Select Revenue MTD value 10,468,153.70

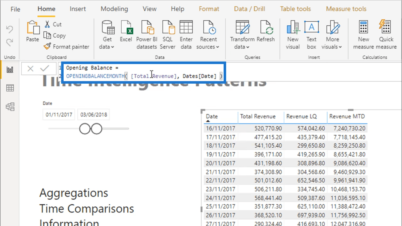pyautogui.click(x=348, y=189)
